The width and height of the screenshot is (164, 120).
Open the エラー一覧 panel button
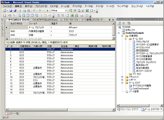[x=12, y=114]
